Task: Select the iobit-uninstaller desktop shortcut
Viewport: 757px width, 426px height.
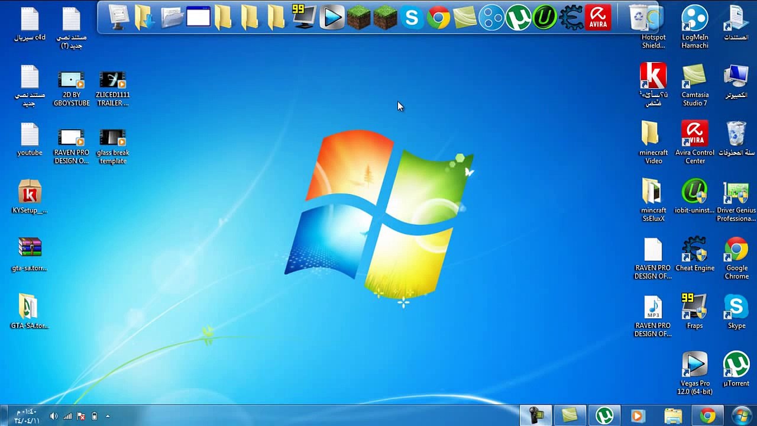Action: (x=695, y=196)
